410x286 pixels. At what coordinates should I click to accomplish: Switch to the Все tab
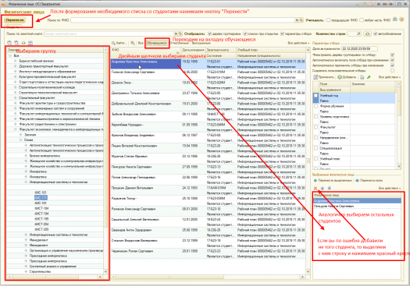[141, 43]
